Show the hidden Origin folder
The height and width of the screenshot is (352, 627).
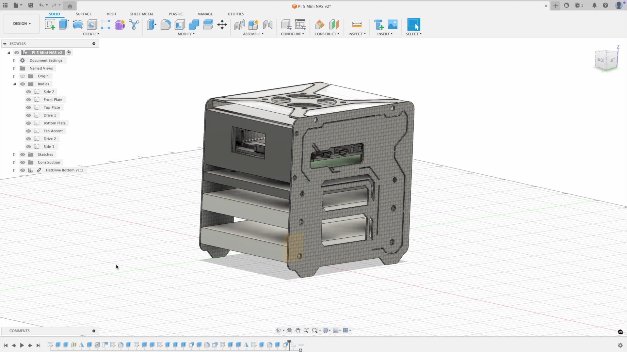[x=23, y=76]
